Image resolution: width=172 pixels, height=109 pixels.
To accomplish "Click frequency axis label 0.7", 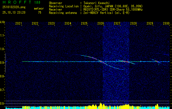I will click(2, 90).
